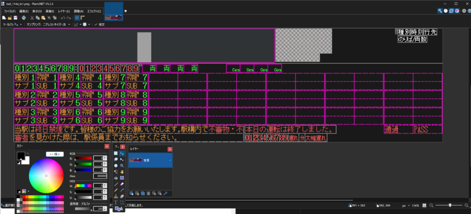Select the Paint Bucket tool
The height and width of the screenshot is (214, 471).
pos(115,178)
